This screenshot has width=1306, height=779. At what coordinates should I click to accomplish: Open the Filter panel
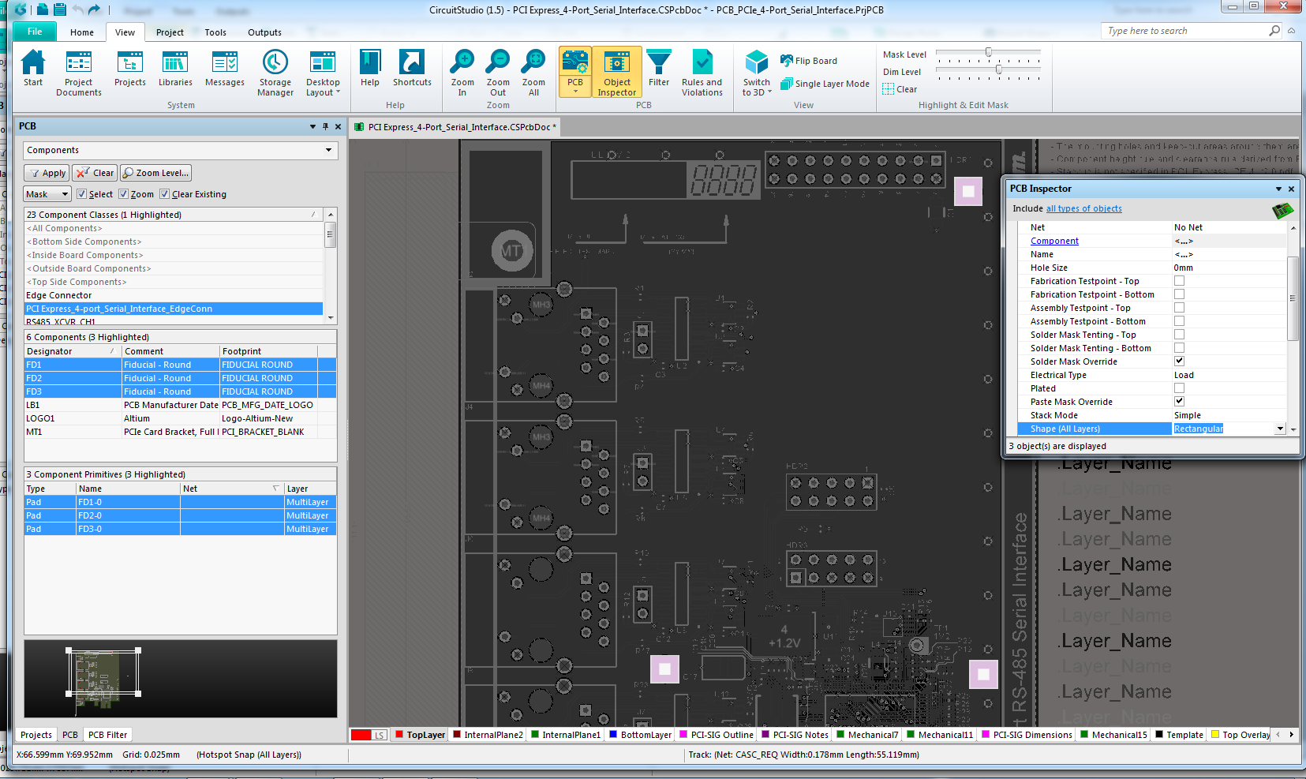659,69
